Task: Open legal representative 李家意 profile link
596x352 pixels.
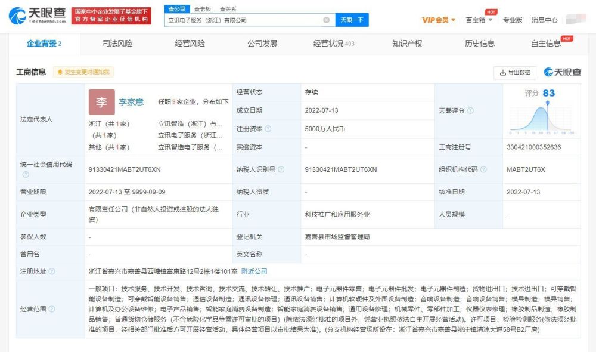Action: tap(131, 102)
